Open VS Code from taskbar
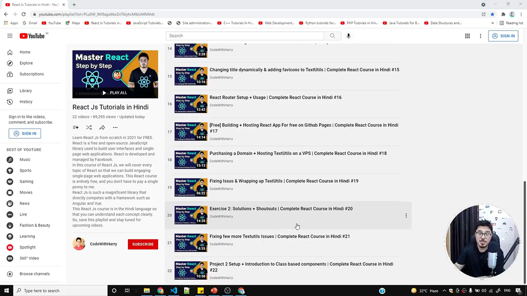Image resolution: width=527 pixels, height=296 pixels. [x=173, y=291]
